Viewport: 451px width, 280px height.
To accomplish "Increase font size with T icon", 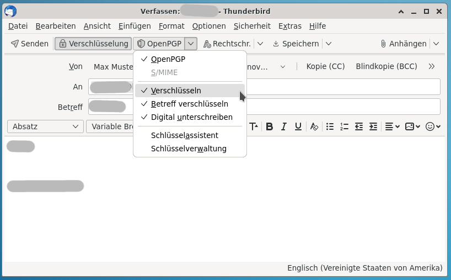I will pos(254,126).
